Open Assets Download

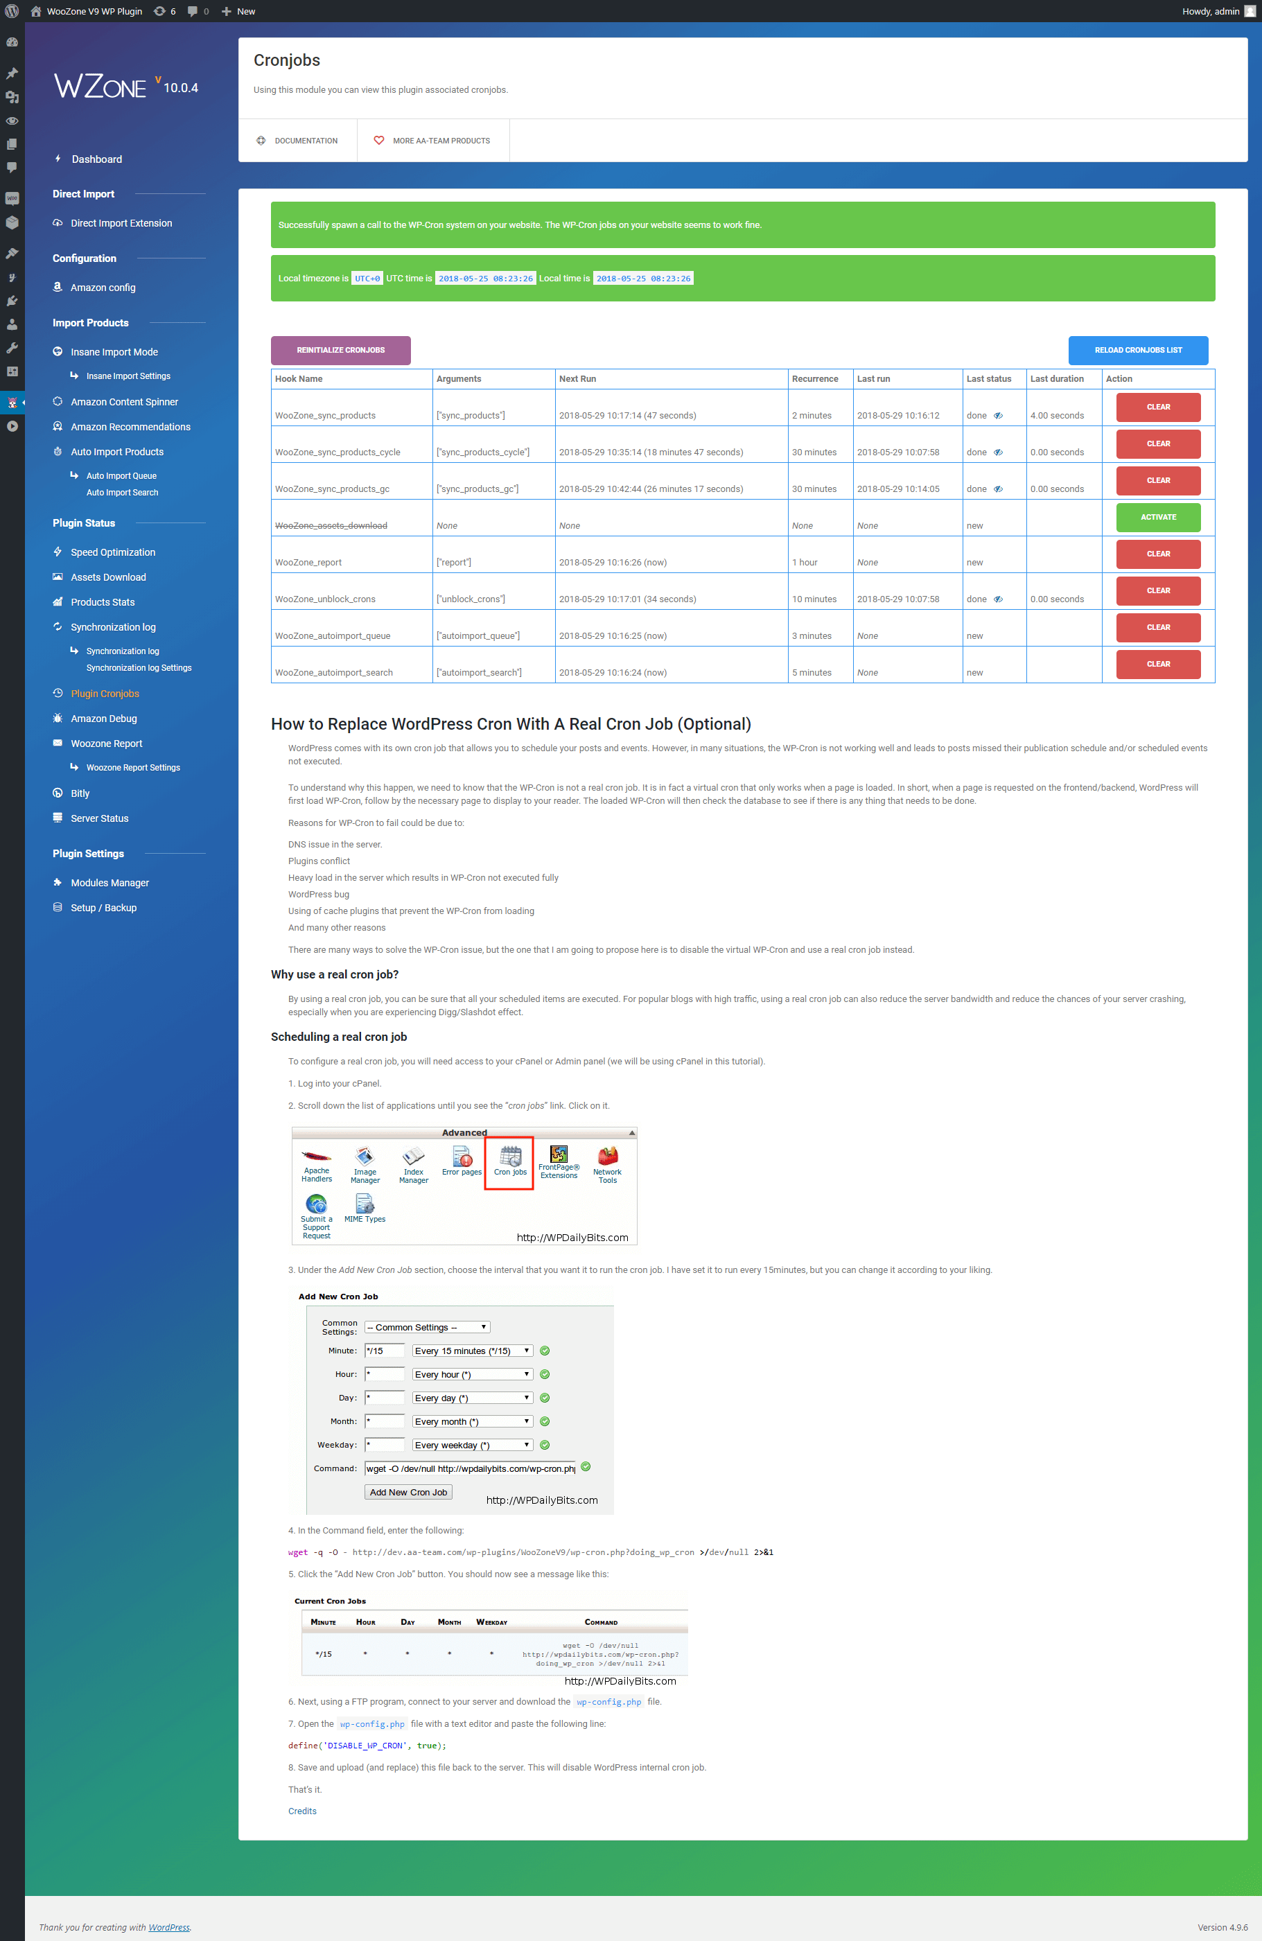pos(109,577)
